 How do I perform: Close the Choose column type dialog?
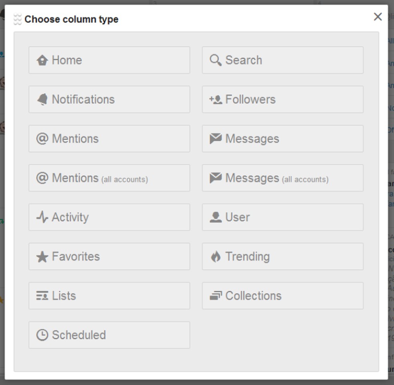(378, 17)
